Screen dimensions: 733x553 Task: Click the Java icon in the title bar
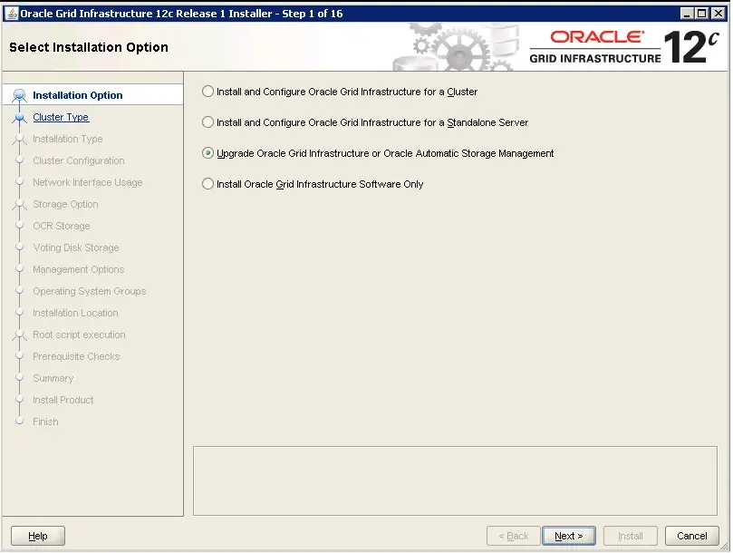coord(11,13)
